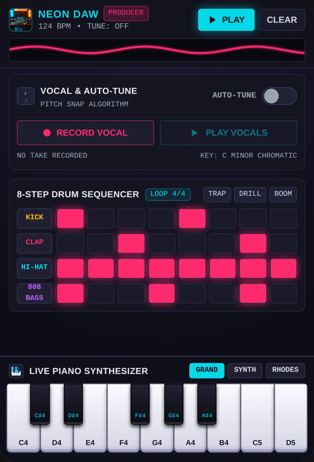Click the CLAP track label
Image resolution: width=314 pixels, height=462 pixels.
tap(34, 243)
